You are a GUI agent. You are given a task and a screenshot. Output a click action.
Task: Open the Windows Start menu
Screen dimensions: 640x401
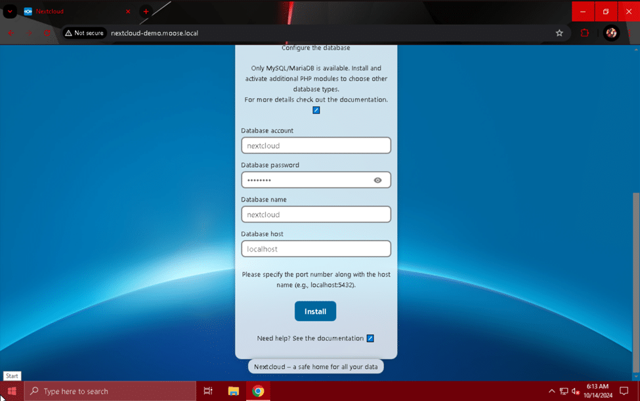(12, 391)
